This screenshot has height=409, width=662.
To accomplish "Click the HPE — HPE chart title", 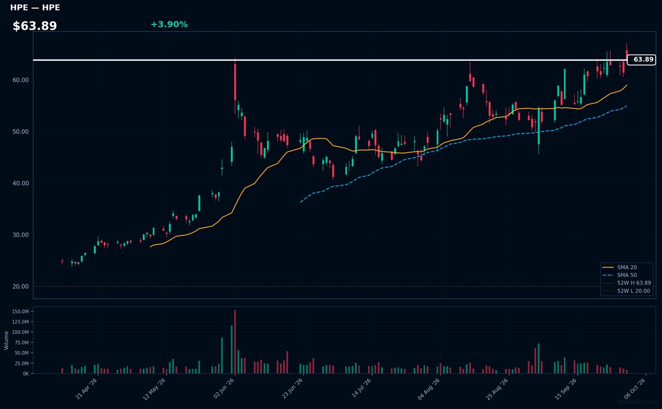I will (35, 8).
